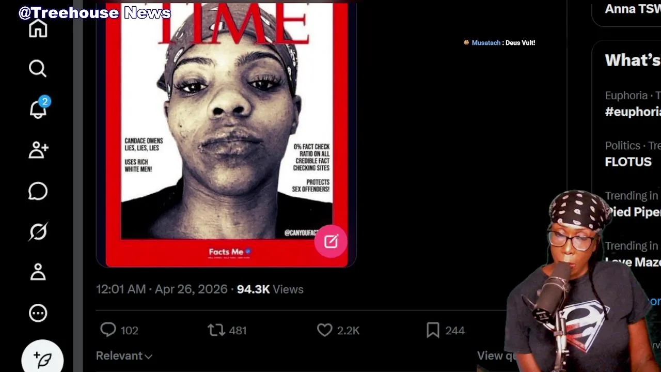Reply to the post with 102 comments

[x=119, y=330]
